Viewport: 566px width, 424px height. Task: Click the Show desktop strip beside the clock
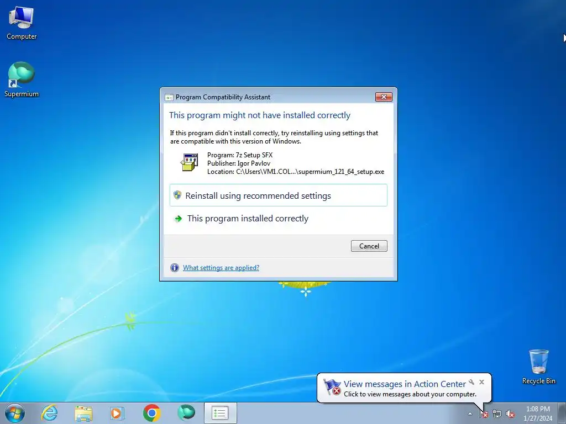tap(562, 413)
